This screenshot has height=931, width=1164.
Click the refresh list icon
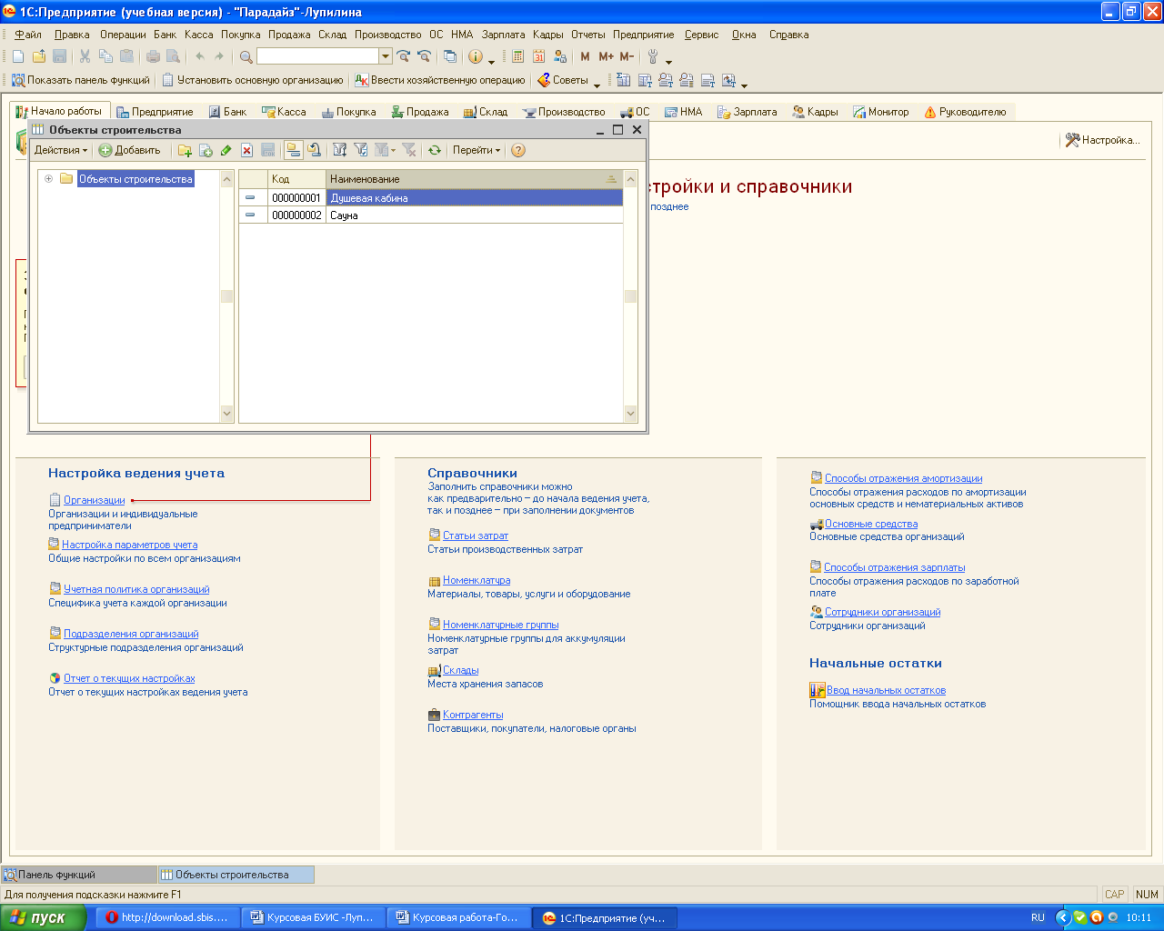click(435, 151)
